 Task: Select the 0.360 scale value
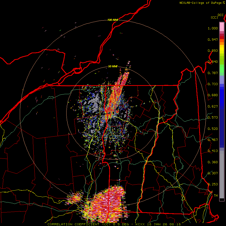[x=213, y=162]
